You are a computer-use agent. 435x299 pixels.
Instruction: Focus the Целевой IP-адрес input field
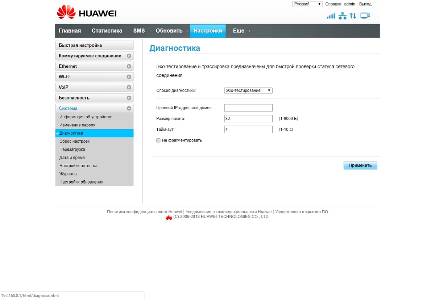[x=248, y=108]
